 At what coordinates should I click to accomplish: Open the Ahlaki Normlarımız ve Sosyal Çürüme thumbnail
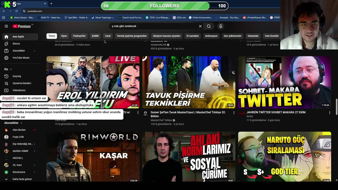(189, 157)
